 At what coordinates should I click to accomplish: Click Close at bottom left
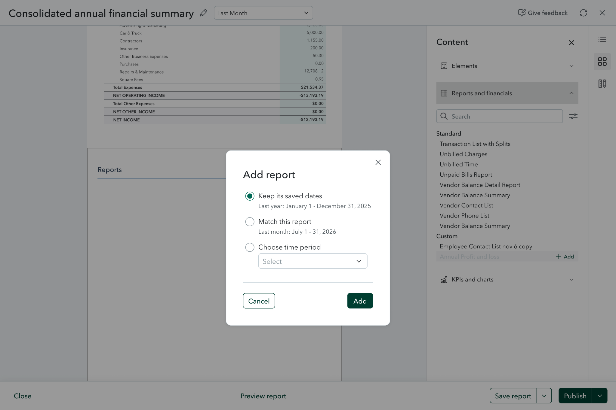[x=23, y=396]
